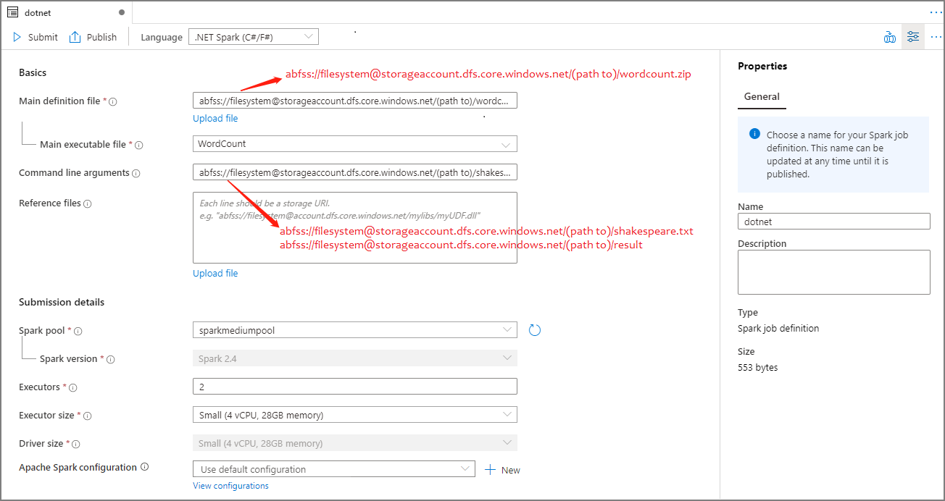Click the Properties panel title

tap(762, 66)
